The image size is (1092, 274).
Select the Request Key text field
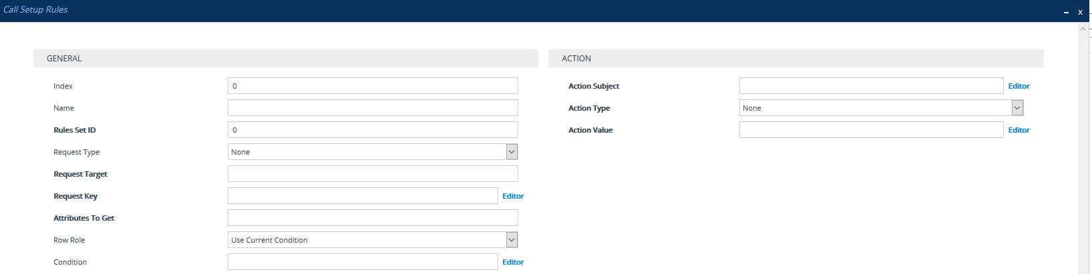point(362,196)
